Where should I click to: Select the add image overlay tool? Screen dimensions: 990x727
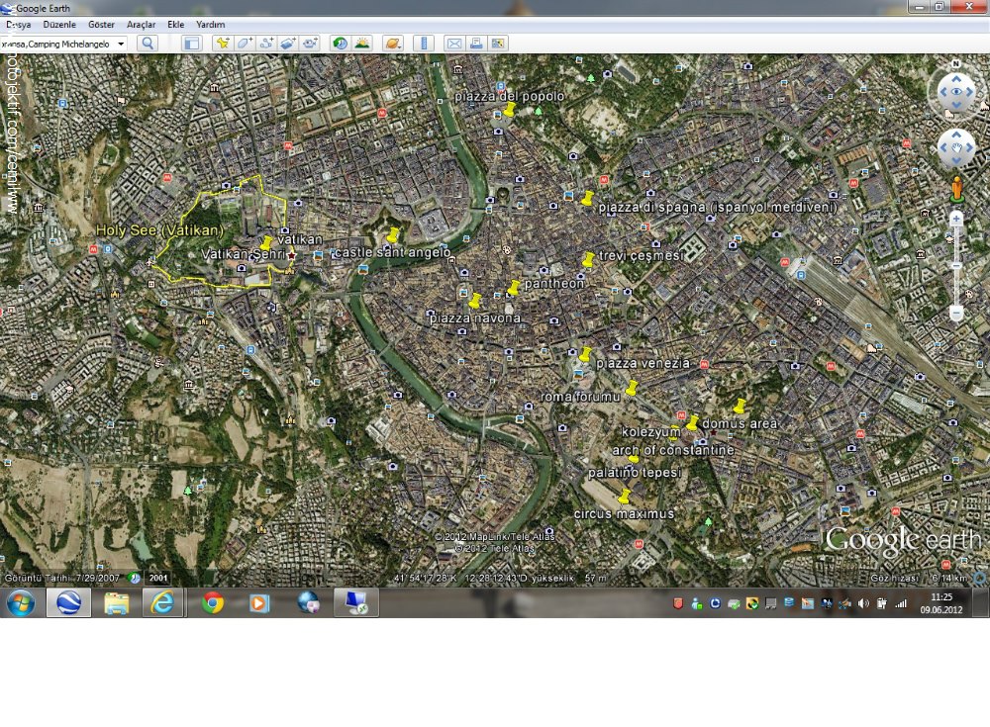click(x=288, y=43)
